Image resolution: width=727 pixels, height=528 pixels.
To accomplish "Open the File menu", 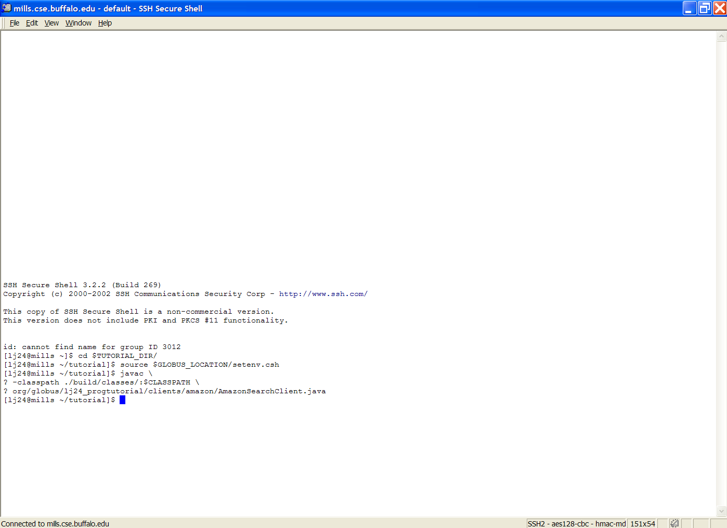I will click(x=15, y=23).
